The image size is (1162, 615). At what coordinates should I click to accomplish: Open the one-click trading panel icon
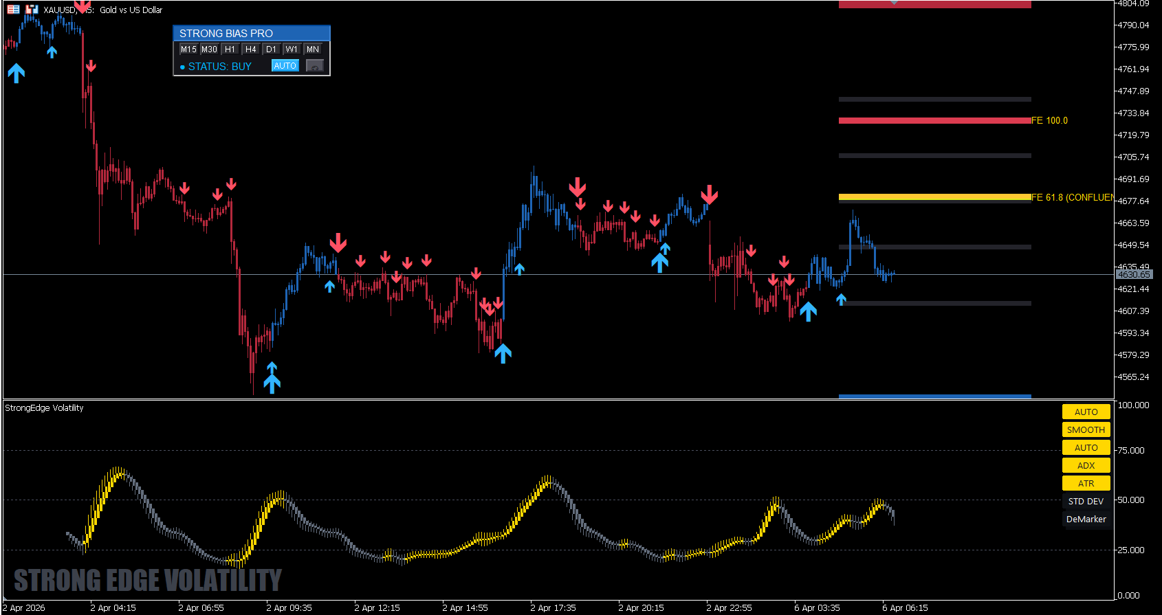13,10
